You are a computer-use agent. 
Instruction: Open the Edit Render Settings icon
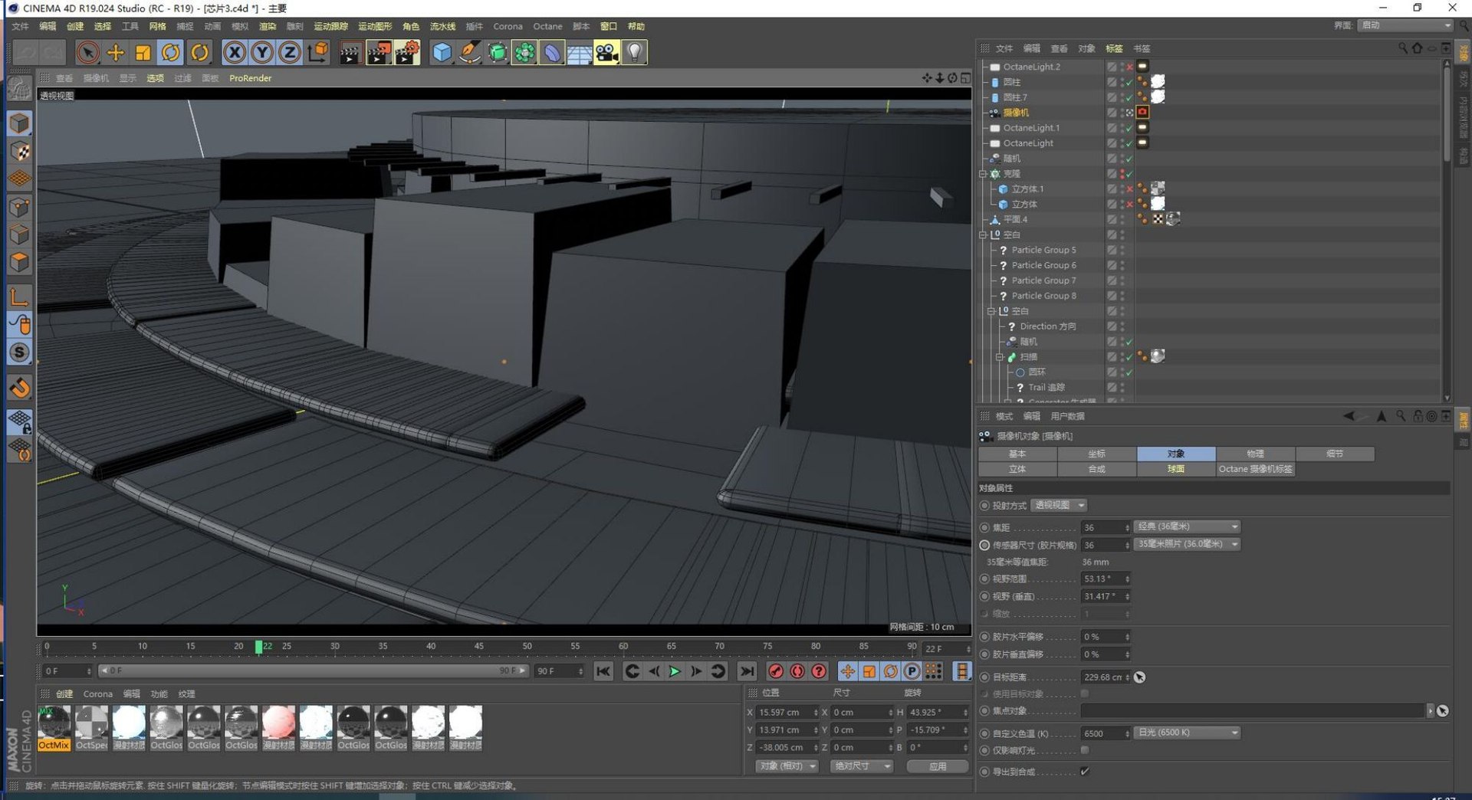click(x=406, y=52)
